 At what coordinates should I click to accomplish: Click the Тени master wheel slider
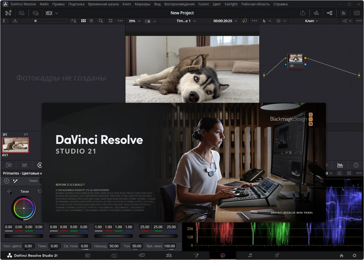click(x=24, y=236)
